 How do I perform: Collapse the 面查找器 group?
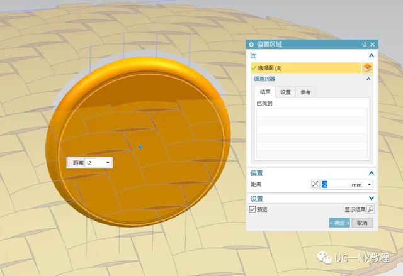click(368, 79)
